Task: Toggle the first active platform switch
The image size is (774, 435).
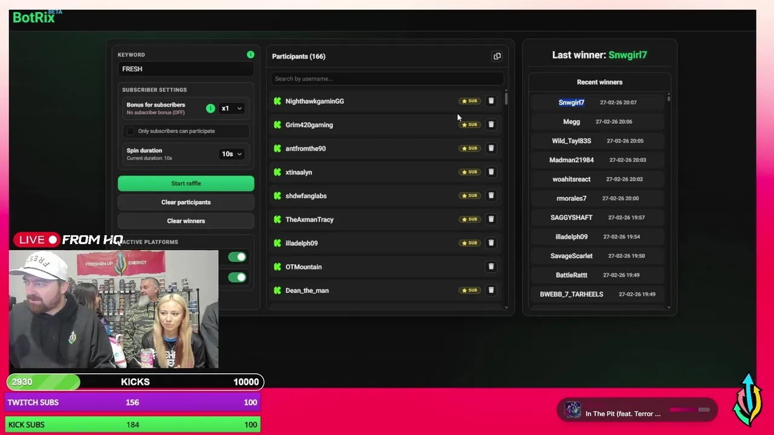Action: click(237, 257)
